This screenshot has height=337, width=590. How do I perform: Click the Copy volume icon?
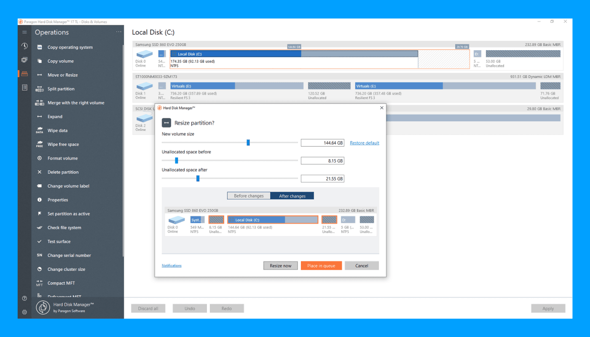[40, 61]
